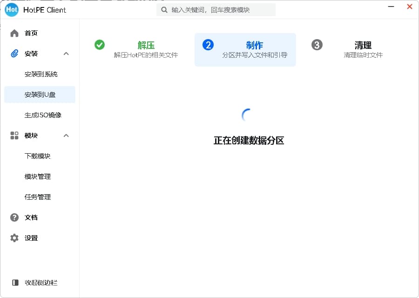Click the sidebar panel icon beside 收起侧边栏

[x=15, y=283]
